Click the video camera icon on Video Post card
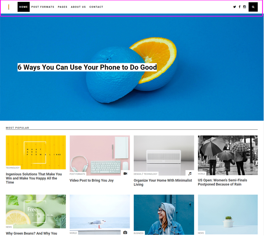 tap(125, 173)
